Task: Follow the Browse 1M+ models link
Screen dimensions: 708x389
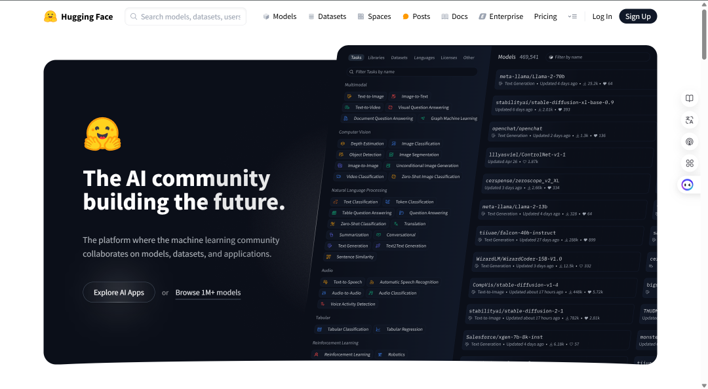Action: click(x=208, y=293)
